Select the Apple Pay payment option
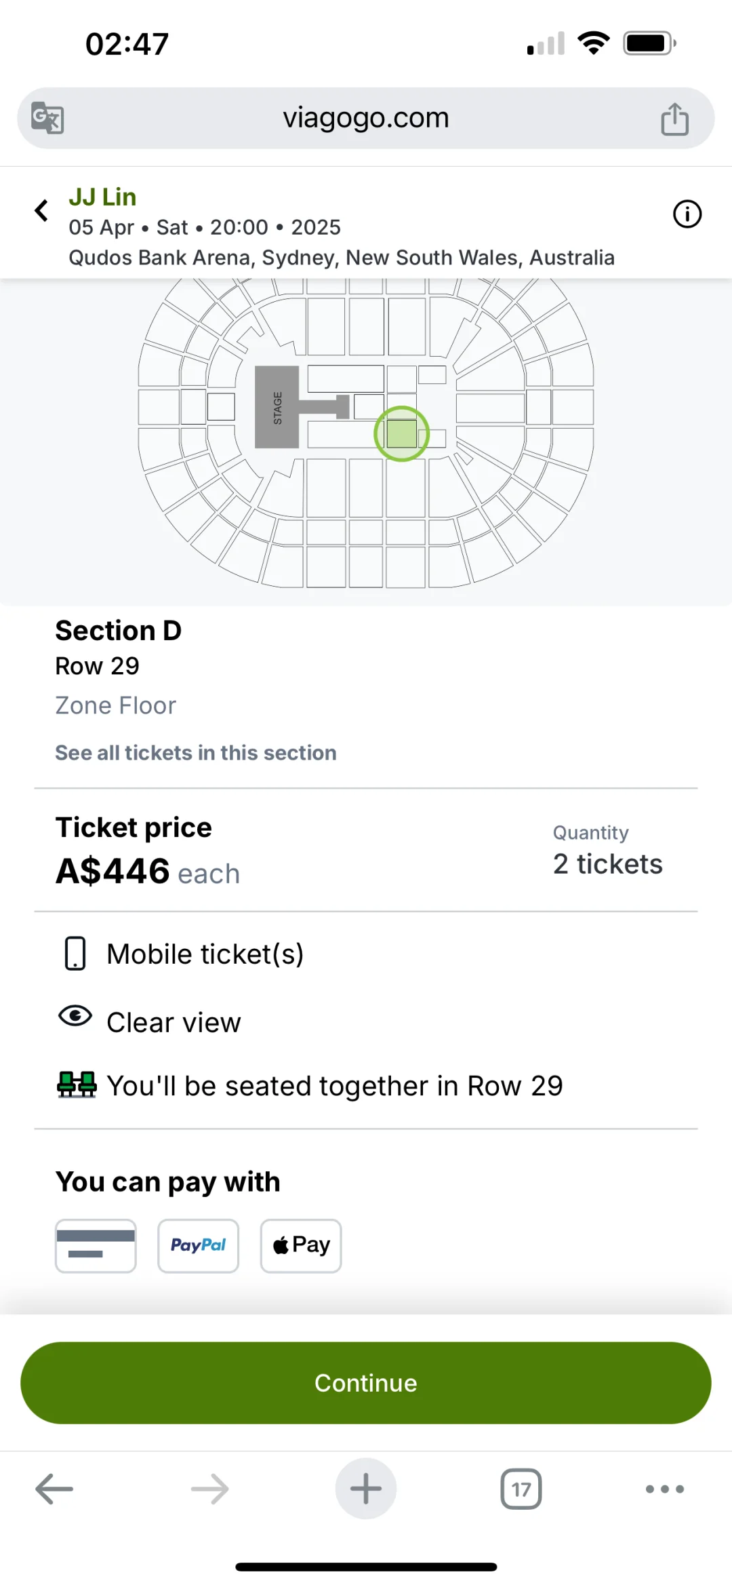 pyautogui.click(x=301, y=1246)
